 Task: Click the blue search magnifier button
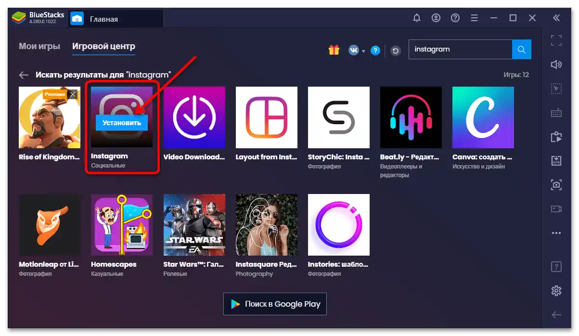(522, 50)
